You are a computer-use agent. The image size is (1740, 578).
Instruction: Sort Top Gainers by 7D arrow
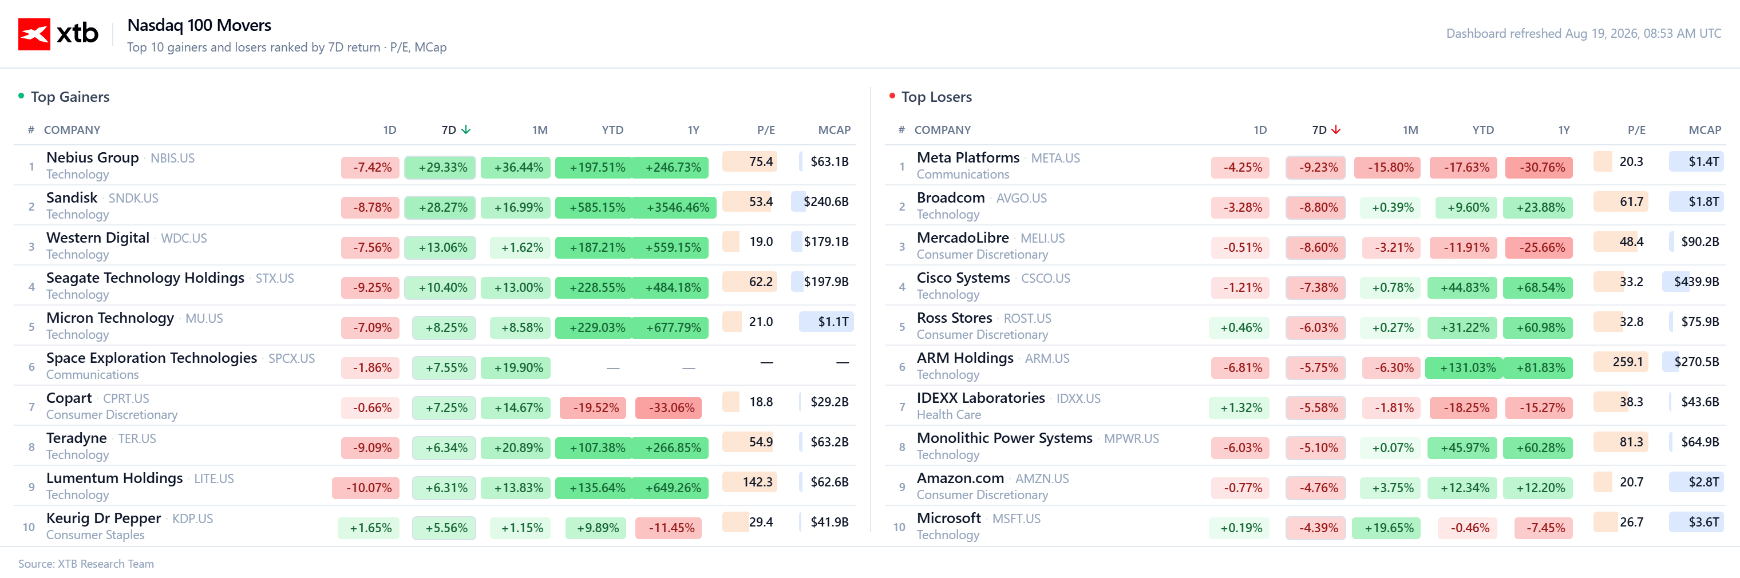point(466,130)
